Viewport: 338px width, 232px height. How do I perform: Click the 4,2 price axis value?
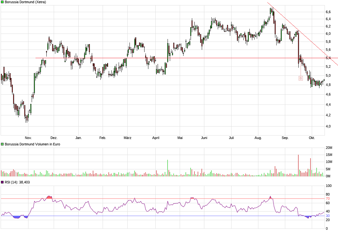[328, 115]
